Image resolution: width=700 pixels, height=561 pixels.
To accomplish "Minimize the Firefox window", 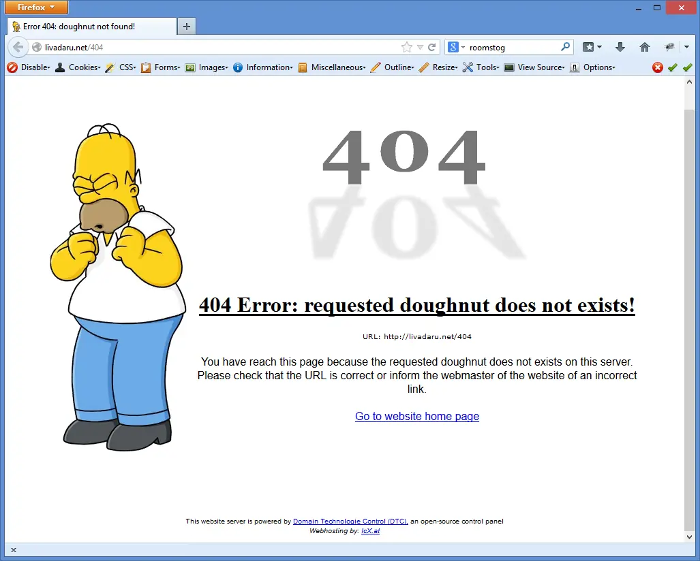I will coord(639,7).
